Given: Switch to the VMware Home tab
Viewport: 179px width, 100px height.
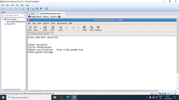Looking at the screenshot, I should pyautogui.click(x=32, y=14).
